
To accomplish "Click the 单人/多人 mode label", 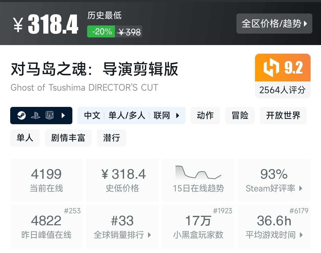I will pyautogui.click(x=127, y=116).
